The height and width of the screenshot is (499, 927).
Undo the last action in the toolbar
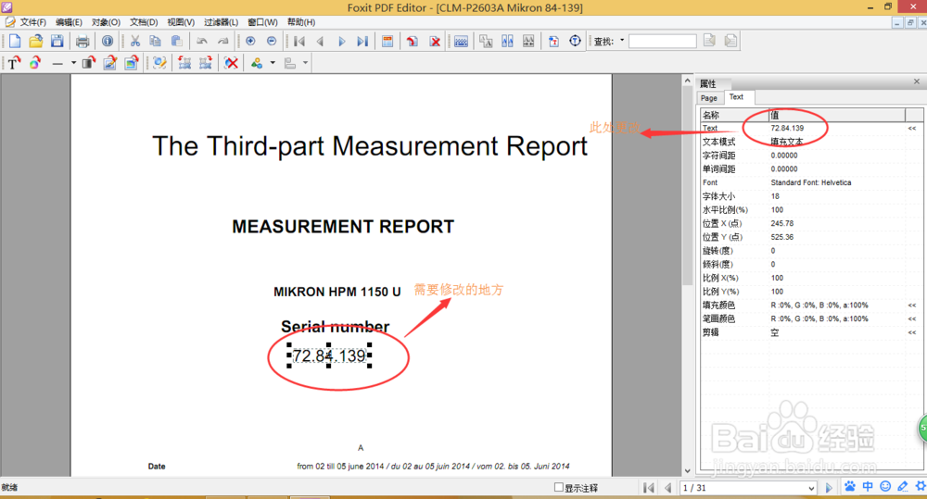coord(202,42)
